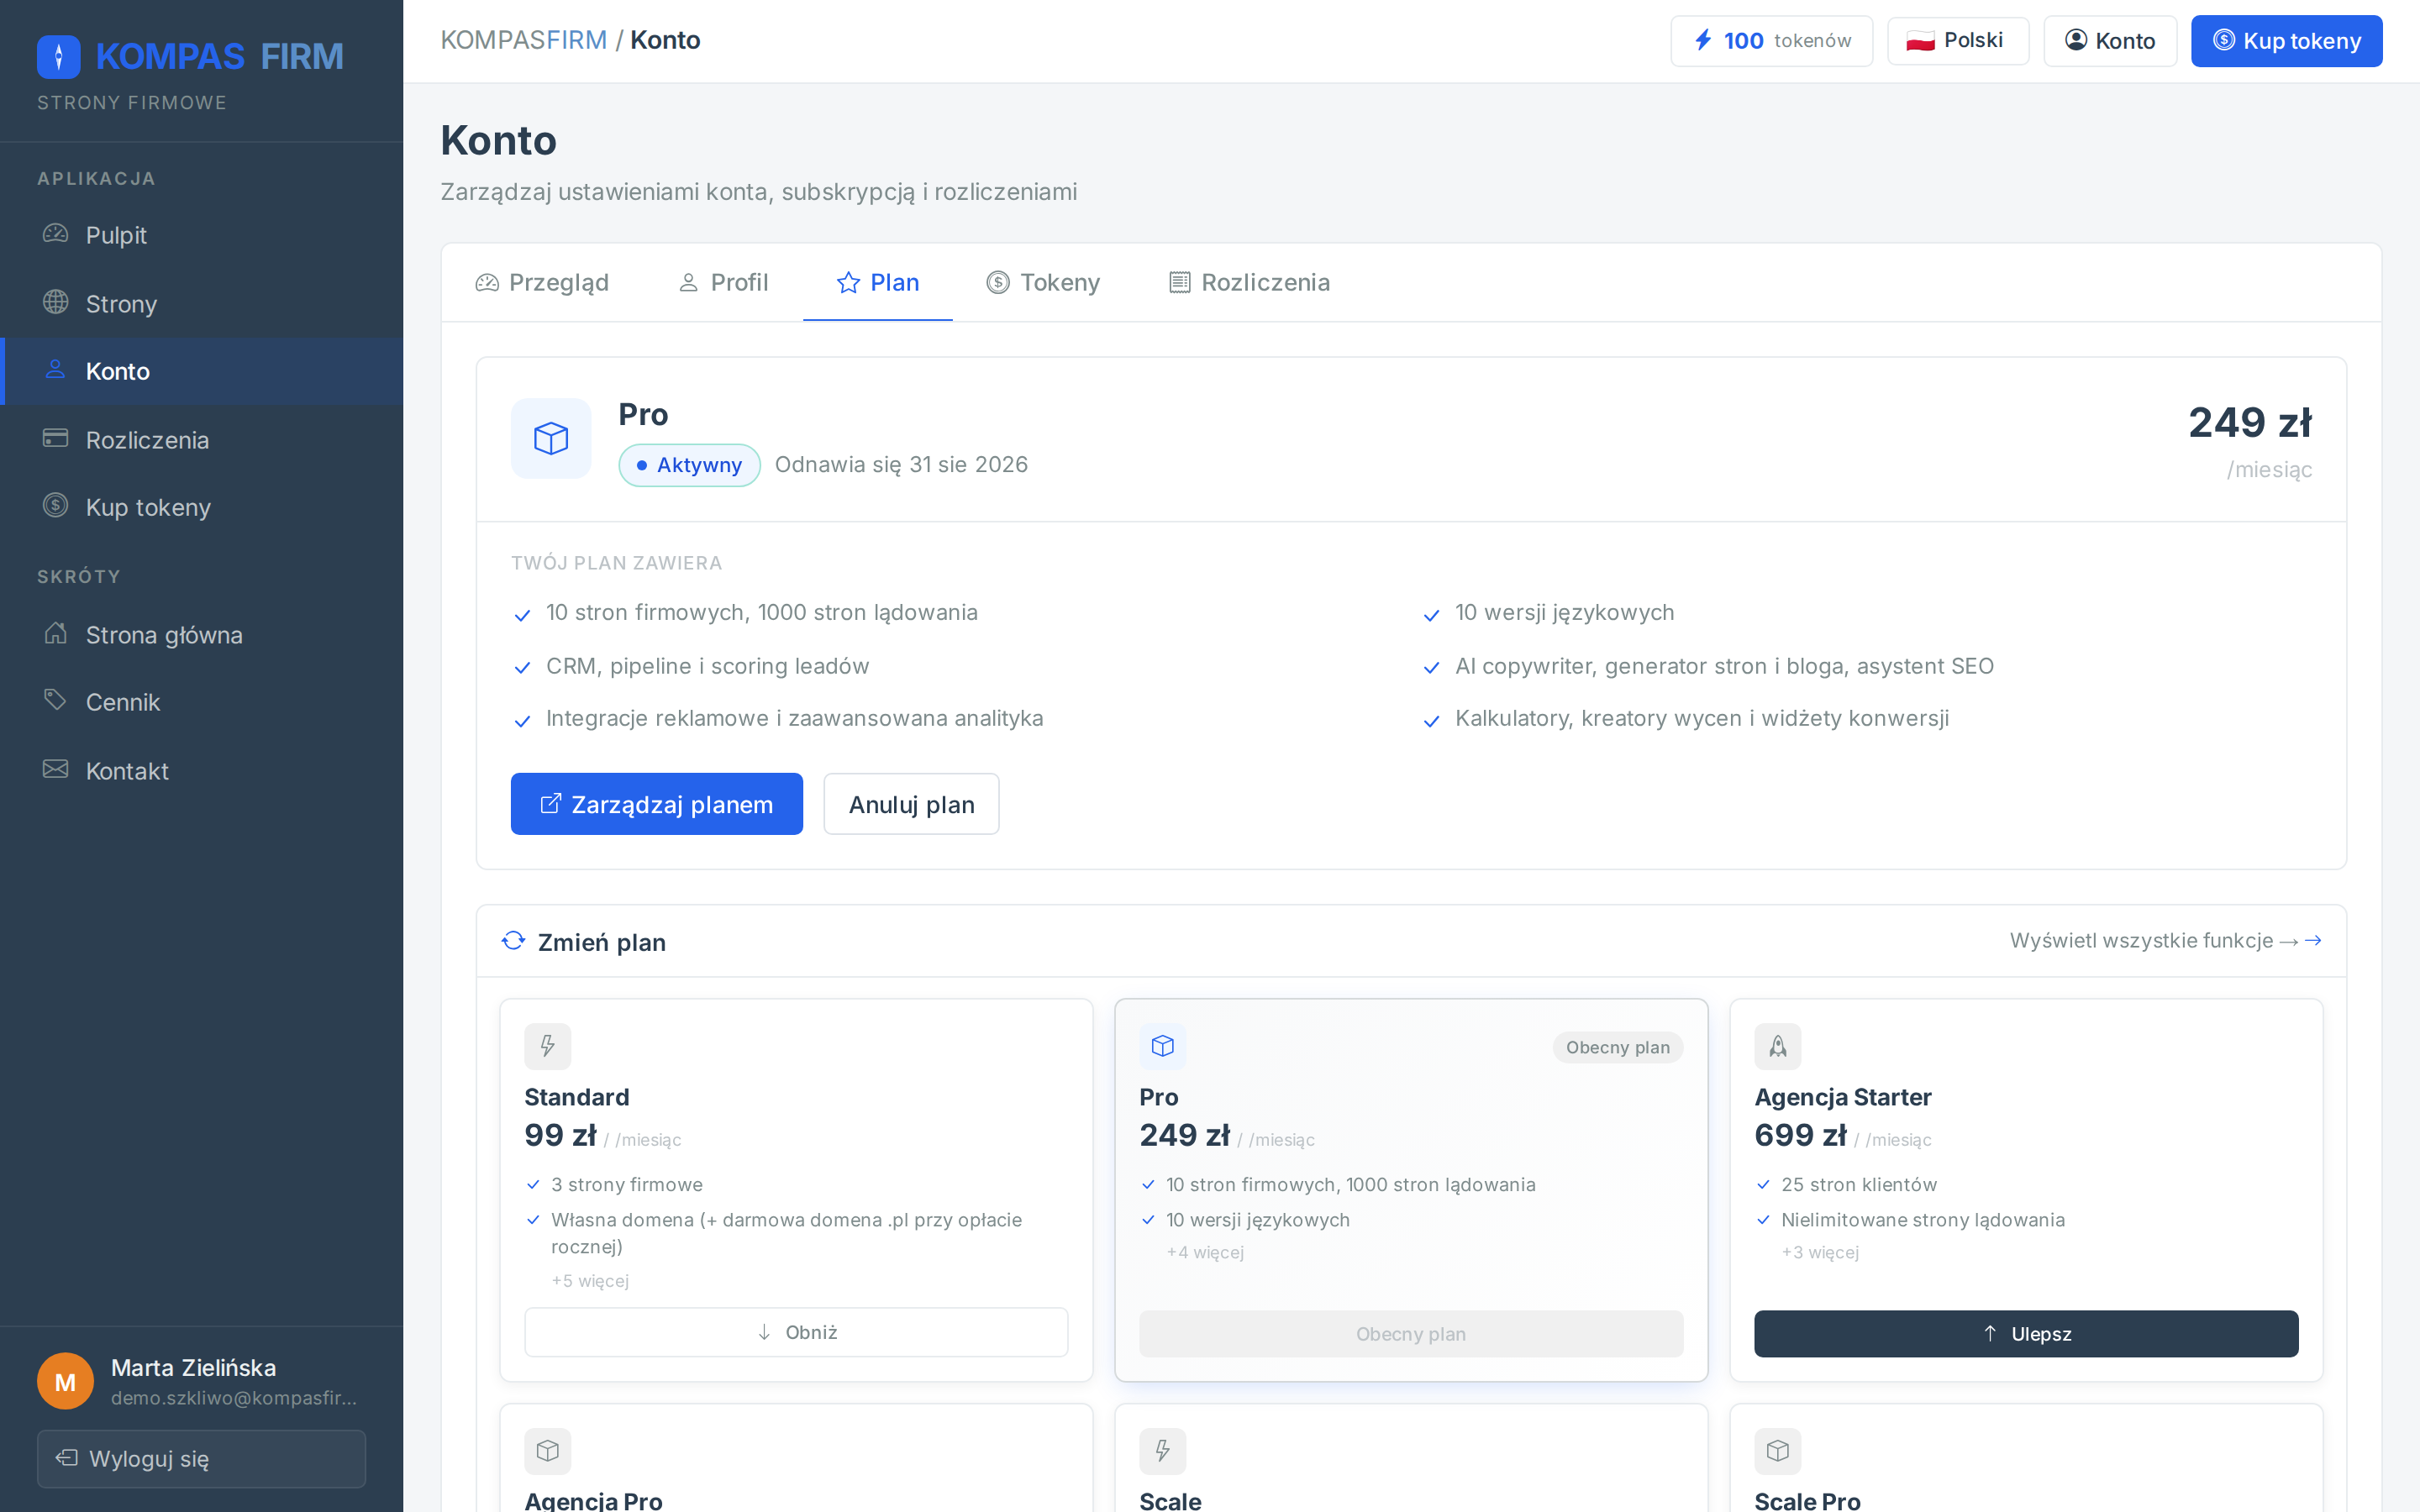Click the 'Odnawia się 31 sie 2026' text
The height and width of the screenshot is (1512, 2420).
pyautogui.click(x=901, y=465)
